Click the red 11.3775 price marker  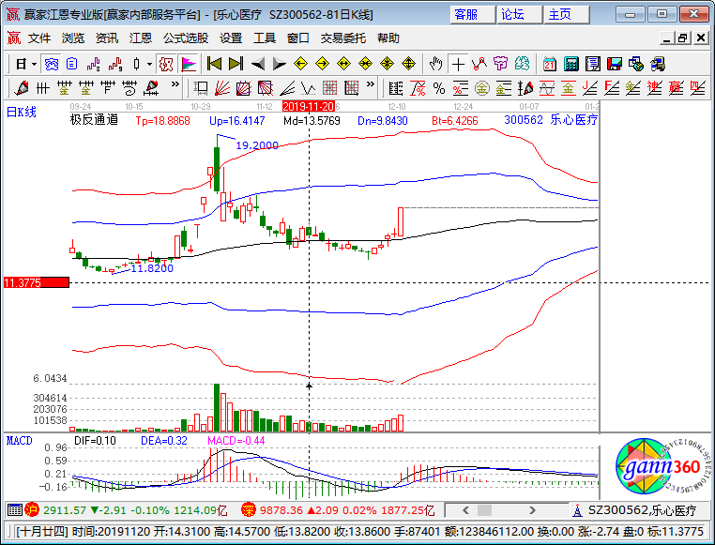(36, 283)
